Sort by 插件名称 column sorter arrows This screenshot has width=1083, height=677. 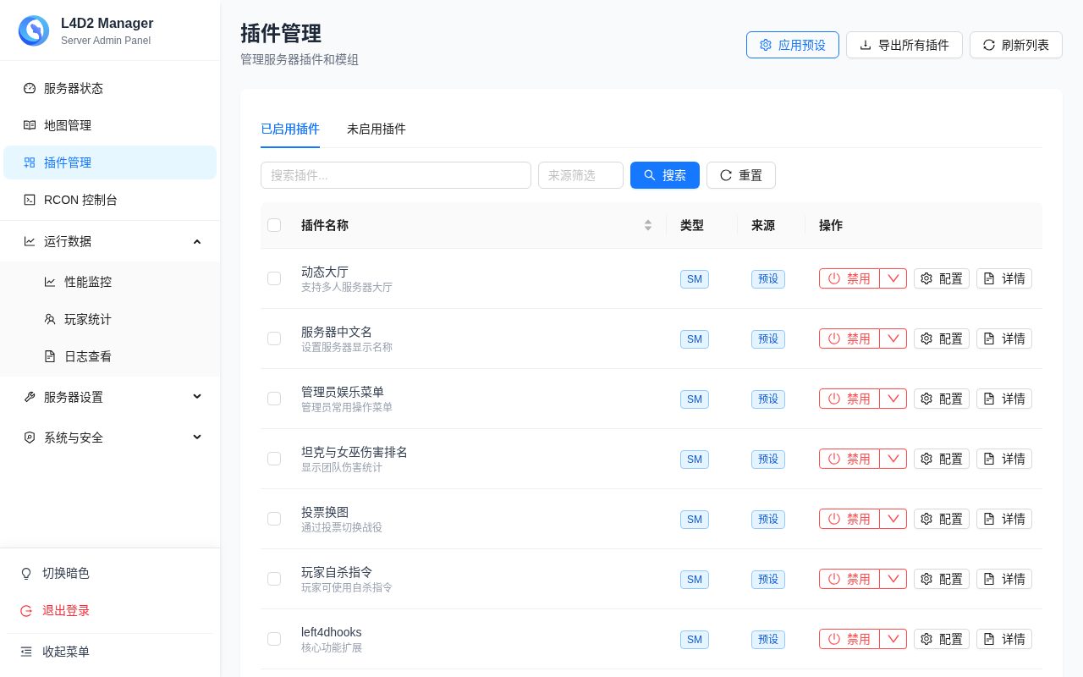648,225
